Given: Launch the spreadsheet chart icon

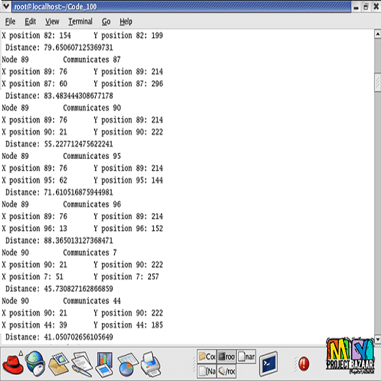Looking at the screenshot, I should pyautogui.click(x=126, y=364).
